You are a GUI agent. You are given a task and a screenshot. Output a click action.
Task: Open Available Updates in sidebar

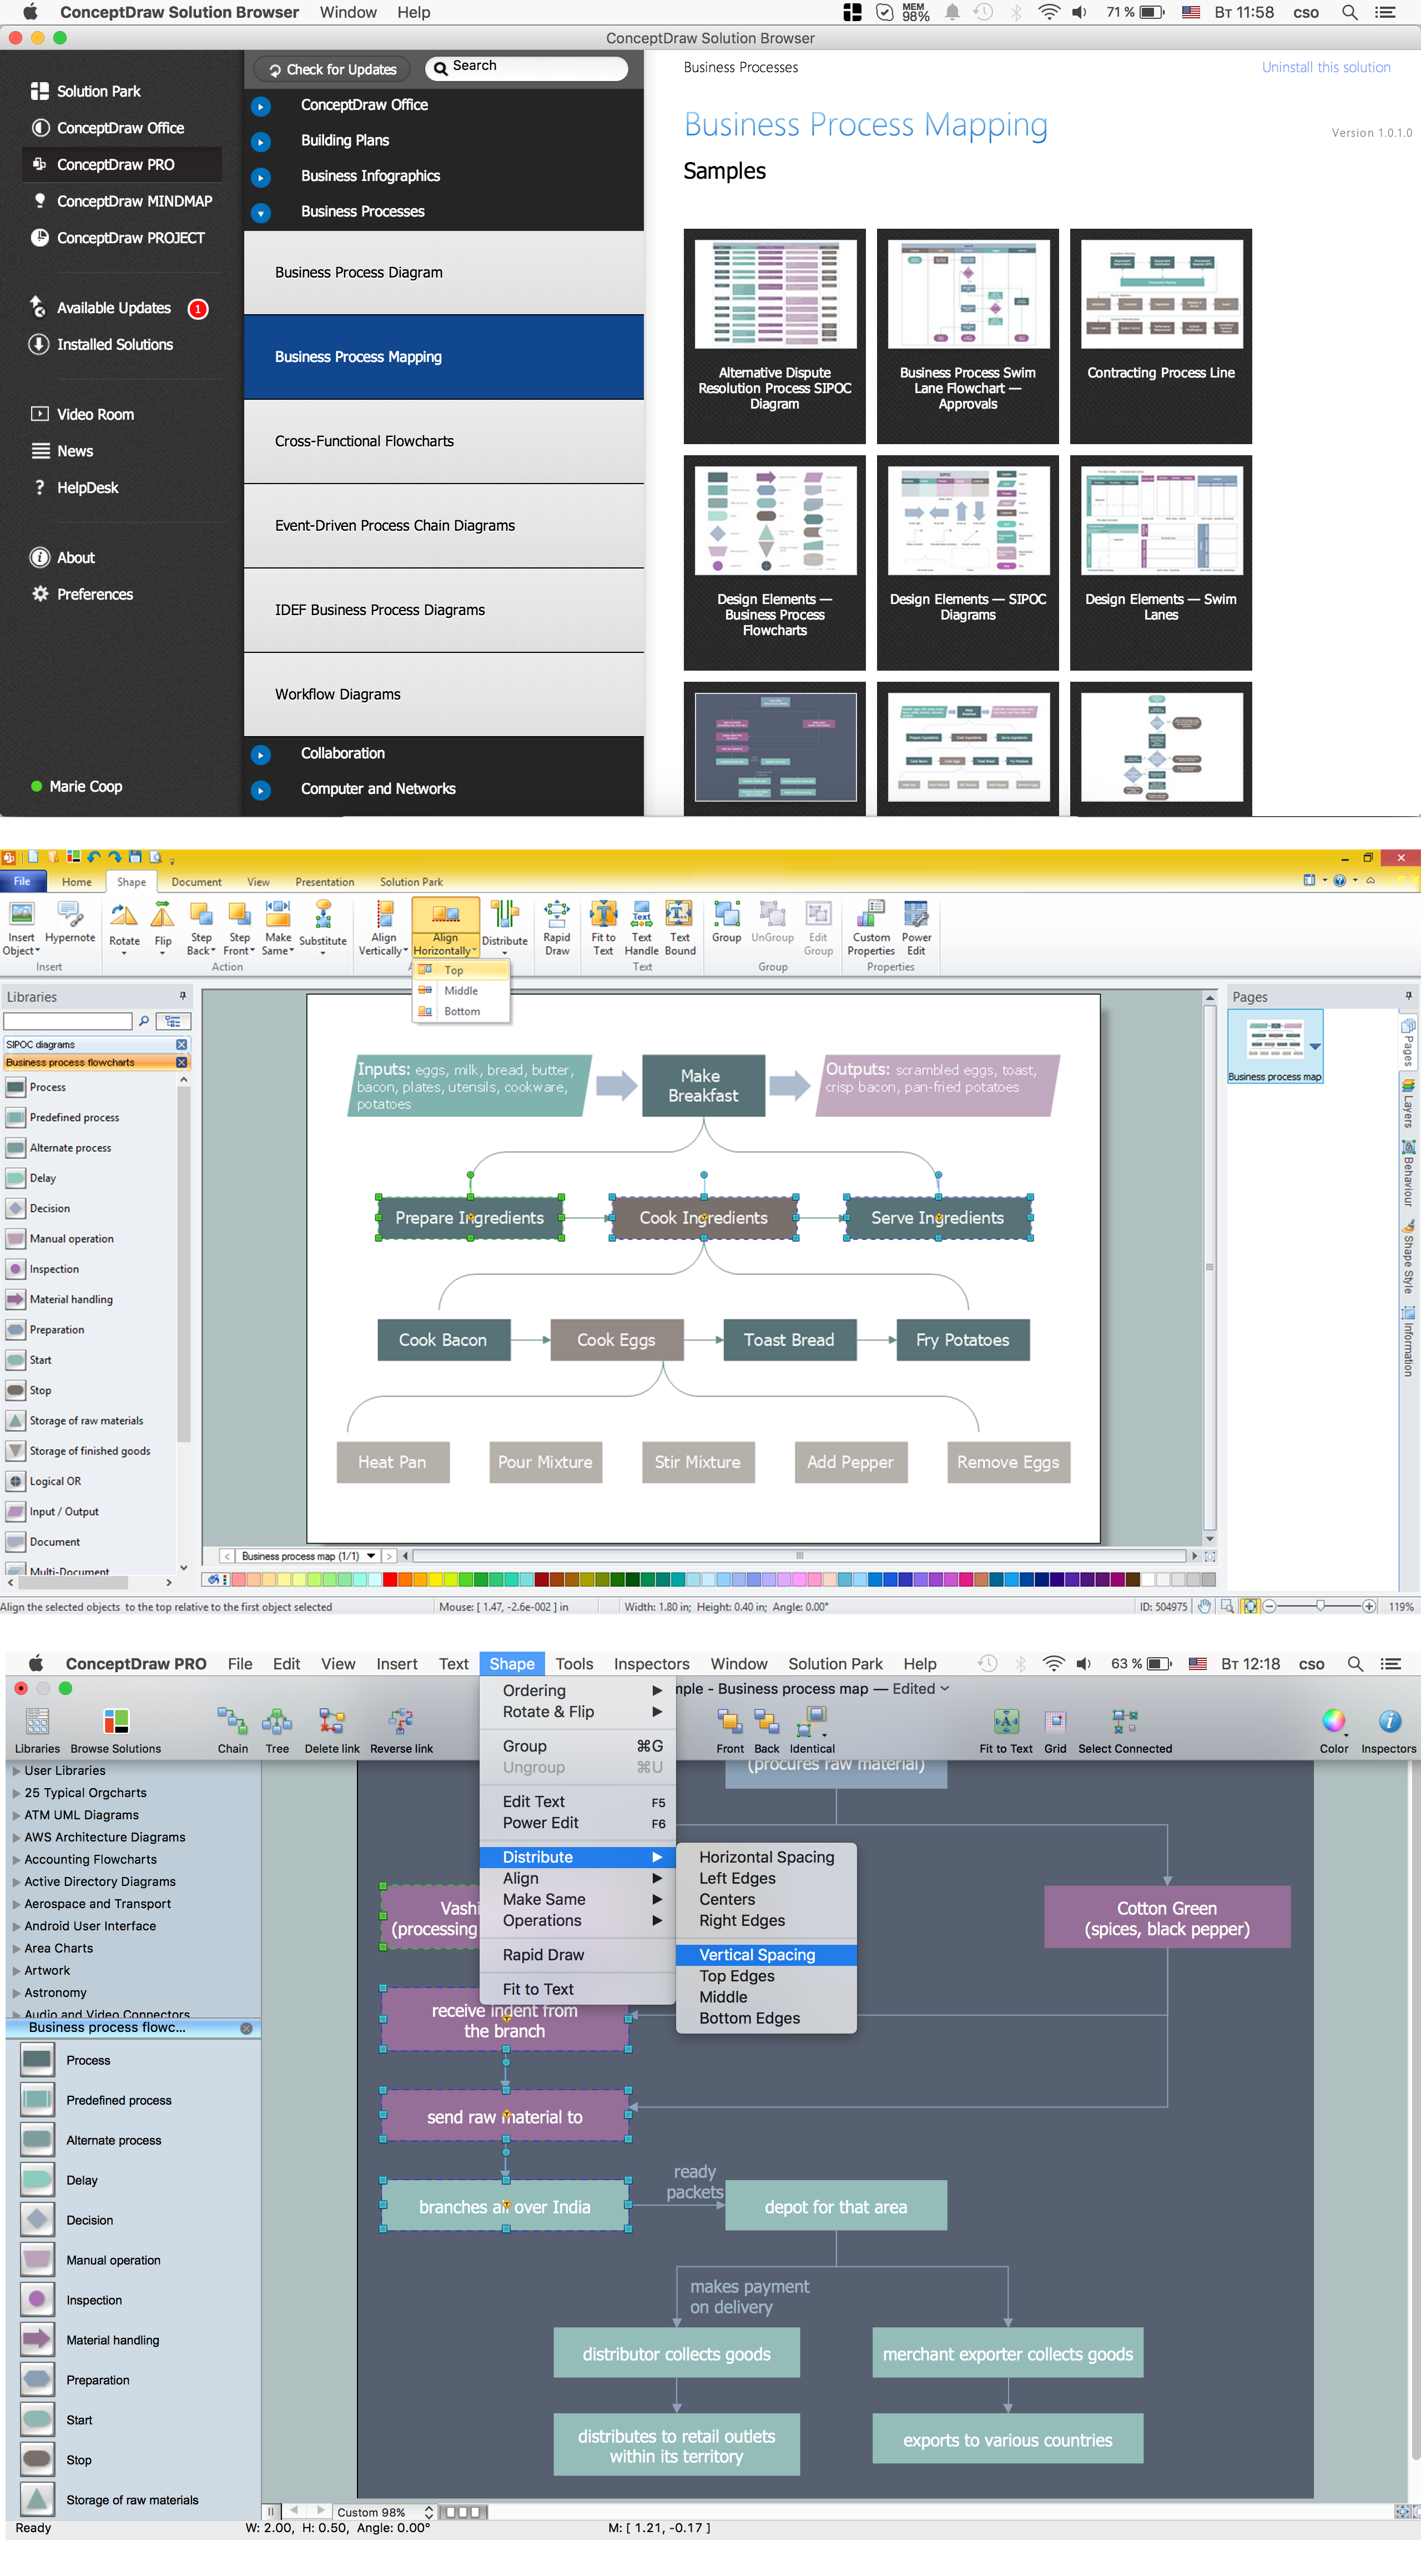(113, 308)
